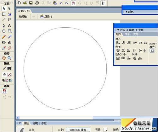
Task: Select the Subselection tool
Action: pos(9,8)
